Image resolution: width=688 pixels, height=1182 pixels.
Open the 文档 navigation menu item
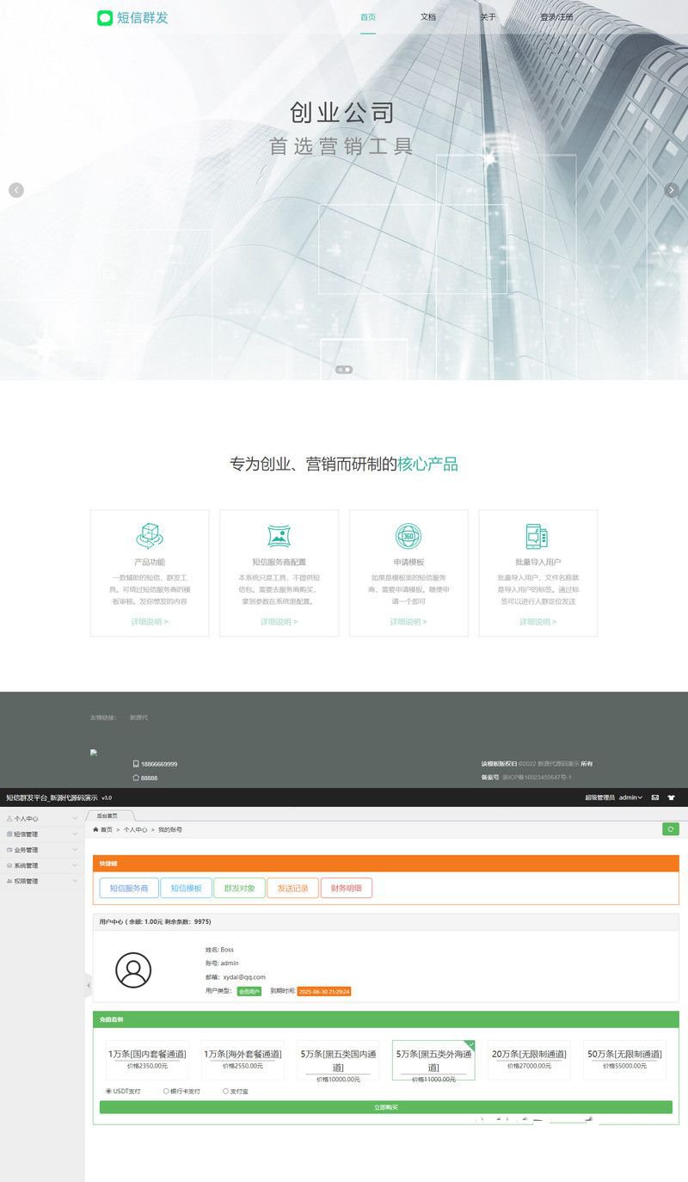click(427, 15)
